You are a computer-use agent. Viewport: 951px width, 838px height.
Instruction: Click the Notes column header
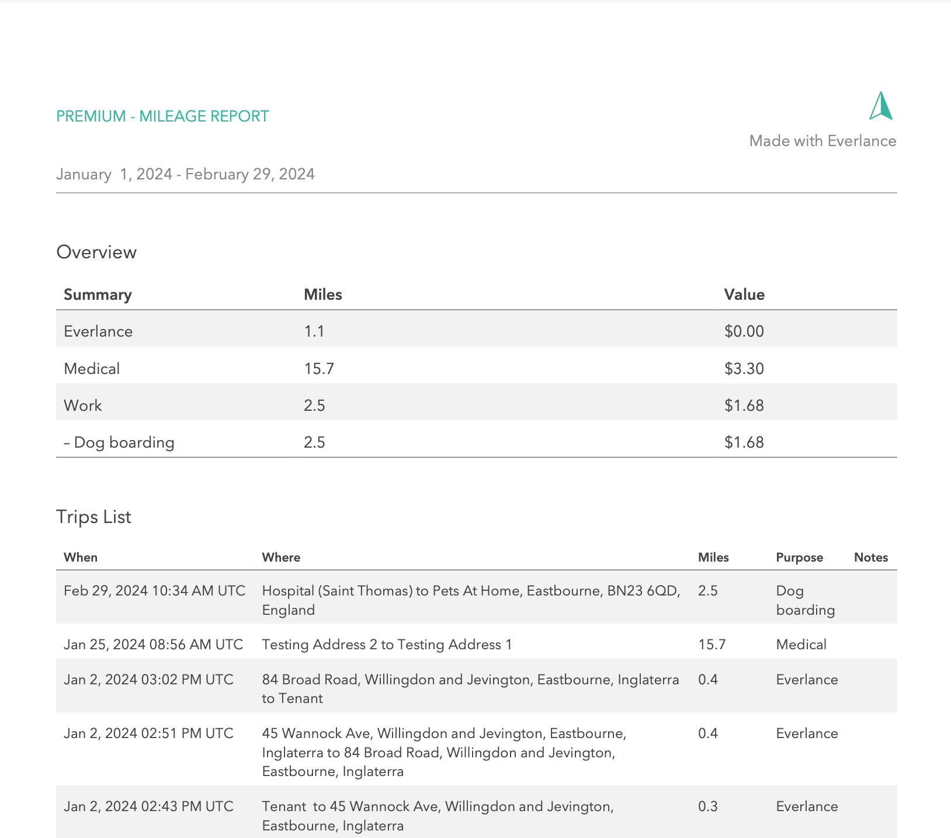(870, 557)
